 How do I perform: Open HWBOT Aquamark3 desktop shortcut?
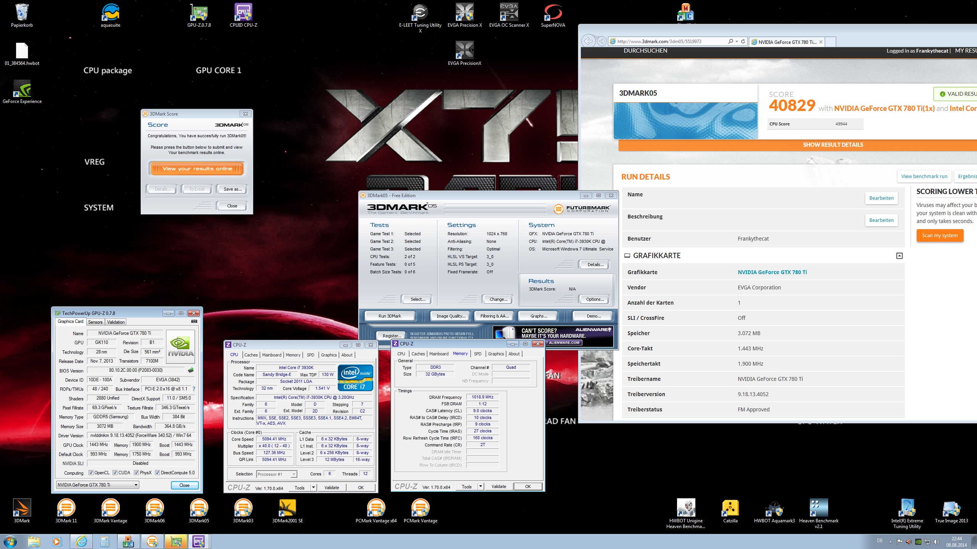(x=774, y=511)
